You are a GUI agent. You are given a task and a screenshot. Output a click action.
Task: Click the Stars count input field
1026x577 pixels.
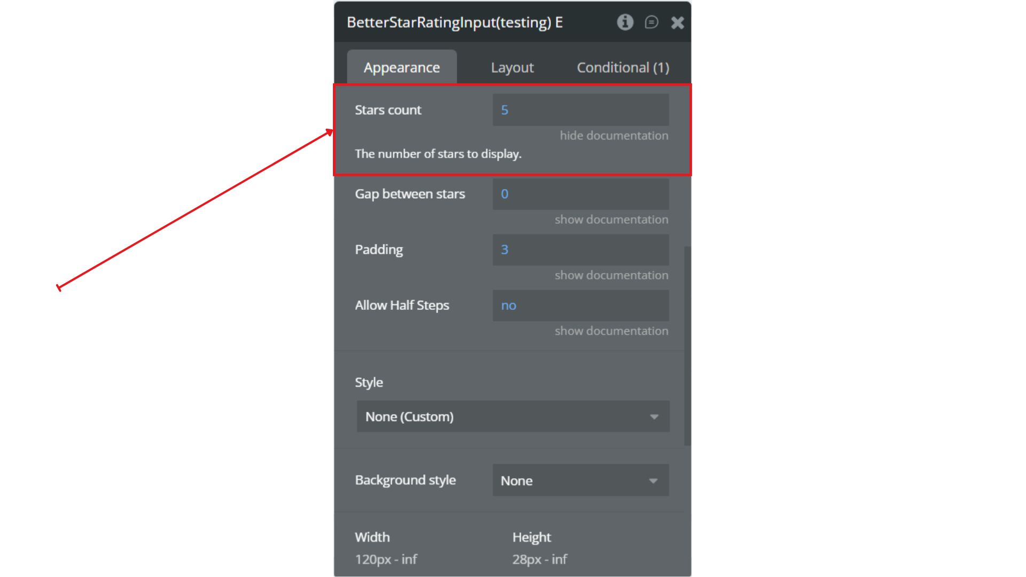pyautogui.click(x=580, y=110)
